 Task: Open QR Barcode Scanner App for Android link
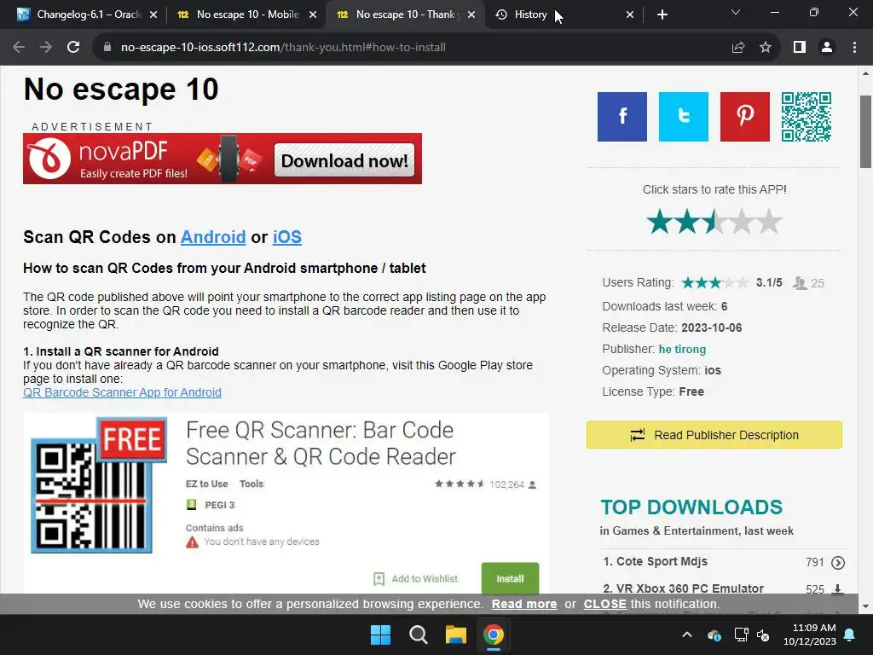122,392
